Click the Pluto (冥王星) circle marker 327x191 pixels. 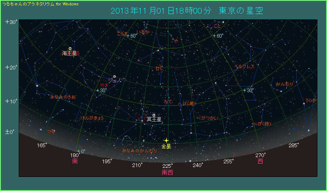pyautogui.click(x=154, y=115)
